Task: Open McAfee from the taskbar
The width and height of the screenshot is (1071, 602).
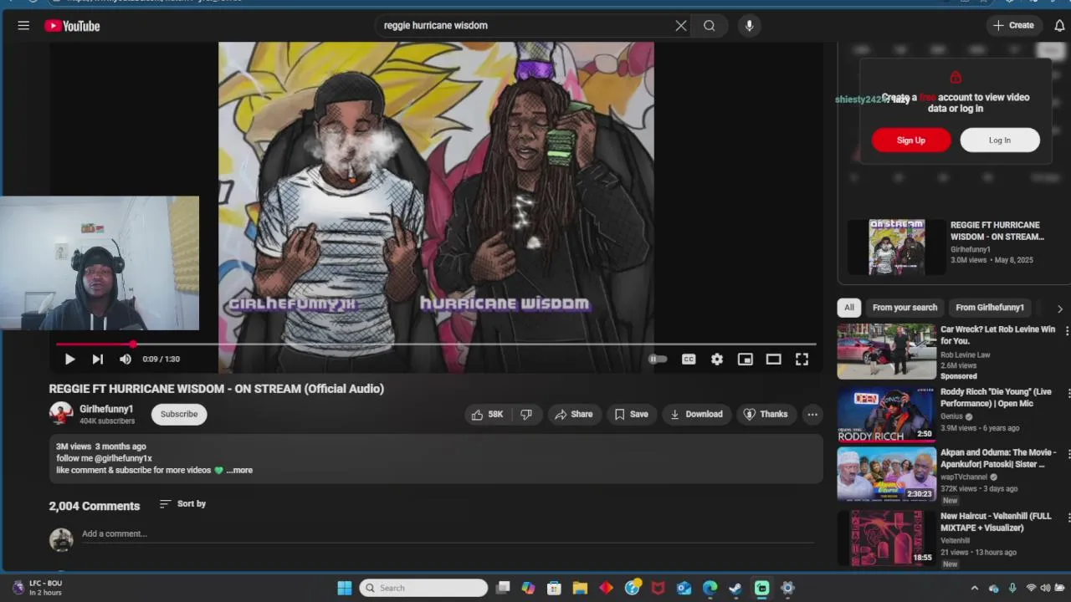Action: pos(658,588)
